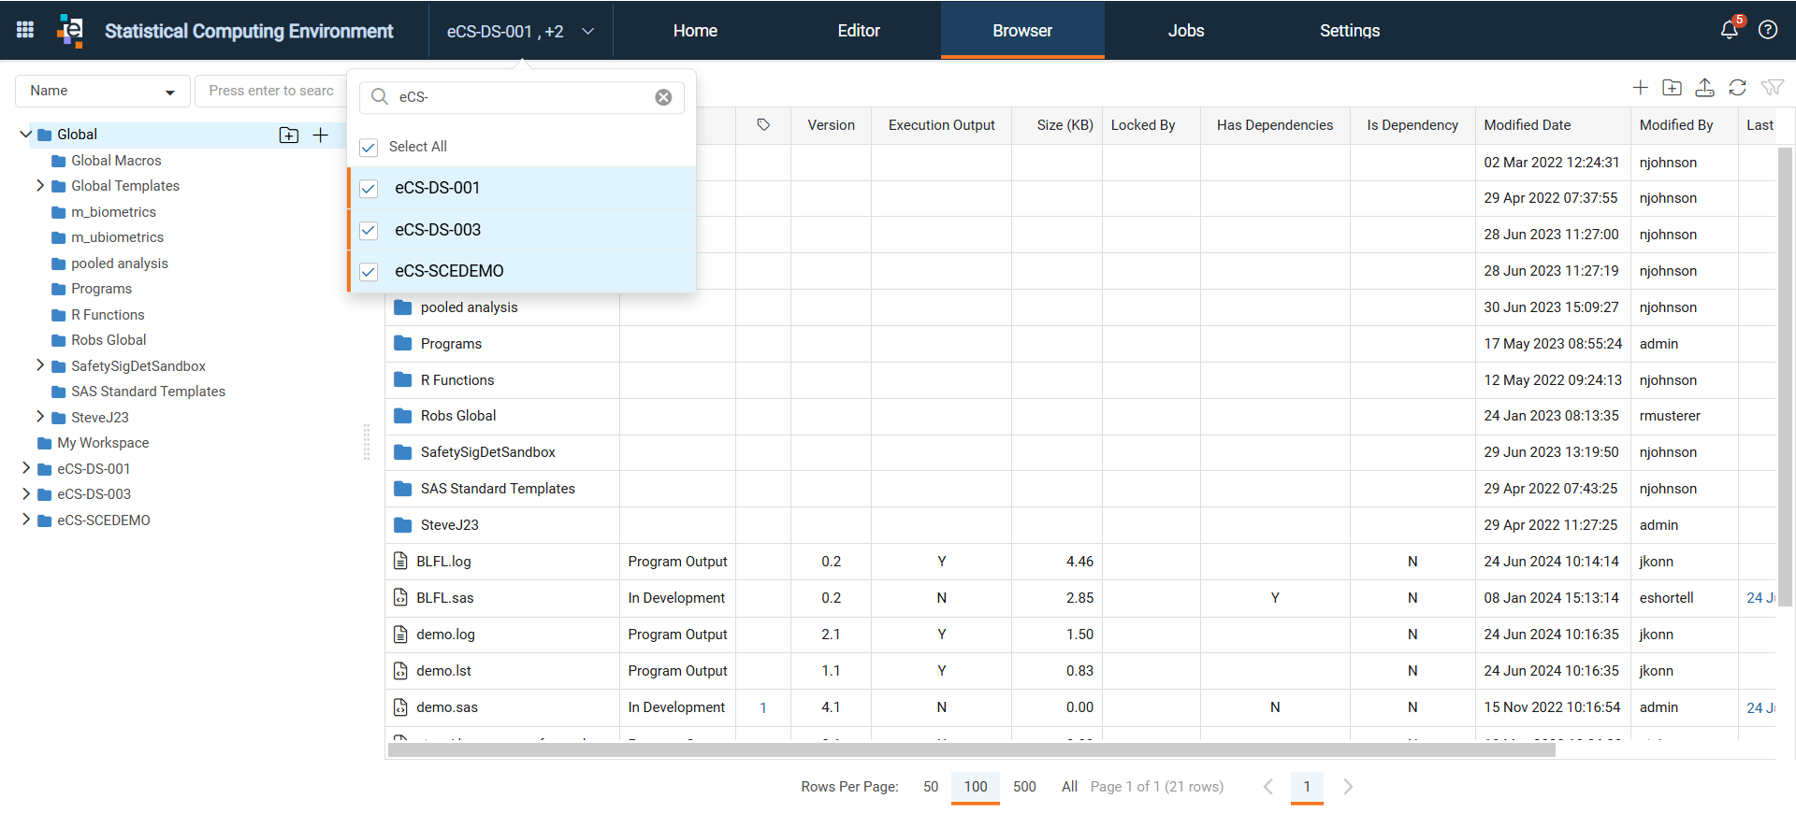Click the demo.log file icon
Image resolution: width=1796 pixels, height=813 pixels.
point(400,635)
